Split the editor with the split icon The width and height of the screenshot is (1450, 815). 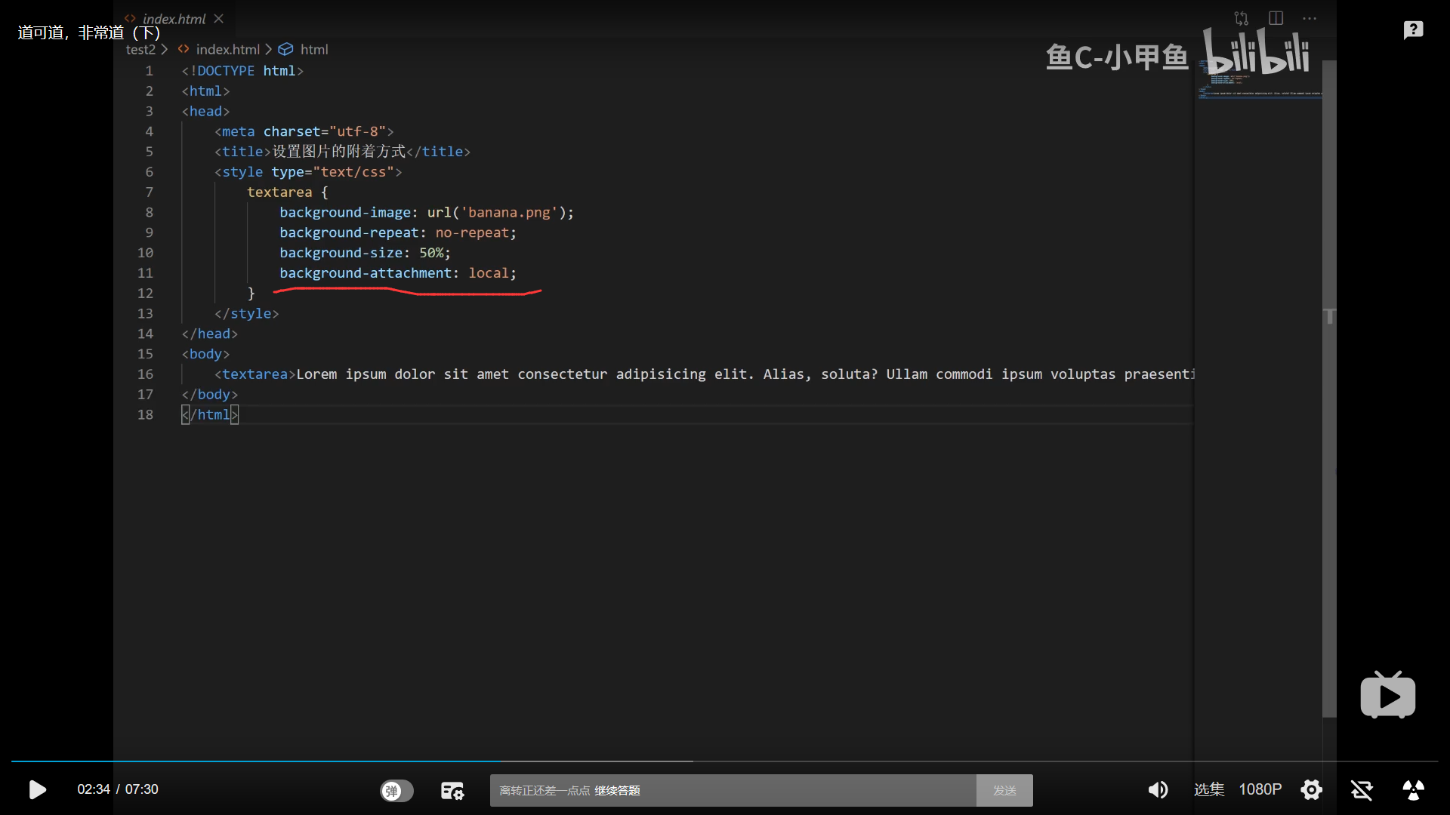coord(1276,18)
